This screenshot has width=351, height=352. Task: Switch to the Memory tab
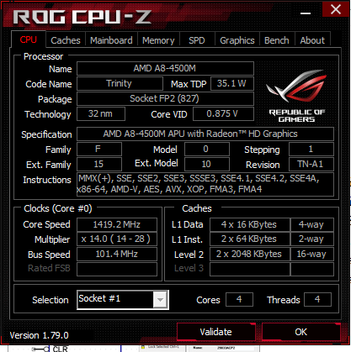point(158,40)
